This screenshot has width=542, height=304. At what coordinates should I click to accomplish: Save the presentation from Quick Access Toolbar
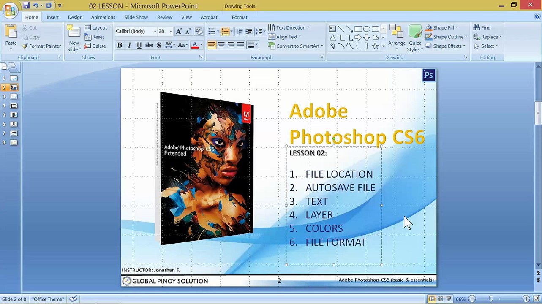tap(26, 5)
